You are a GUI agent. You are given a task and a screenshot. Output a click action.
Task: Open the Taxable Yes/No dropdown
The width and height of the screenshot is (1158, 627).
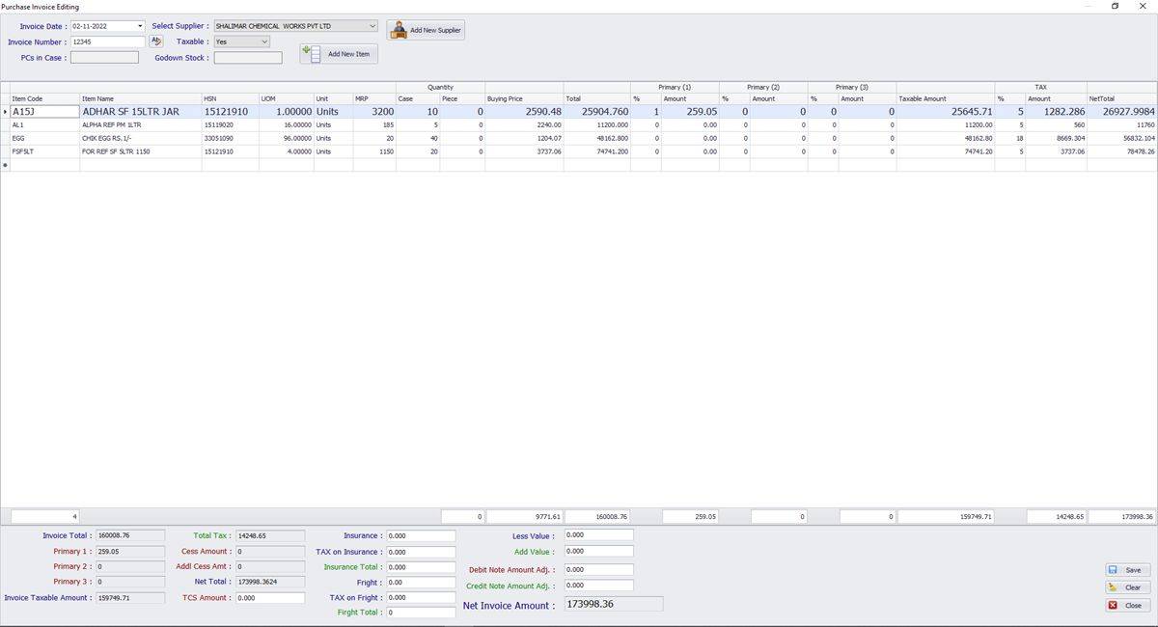pyautogui.click(x=264, y=41)
